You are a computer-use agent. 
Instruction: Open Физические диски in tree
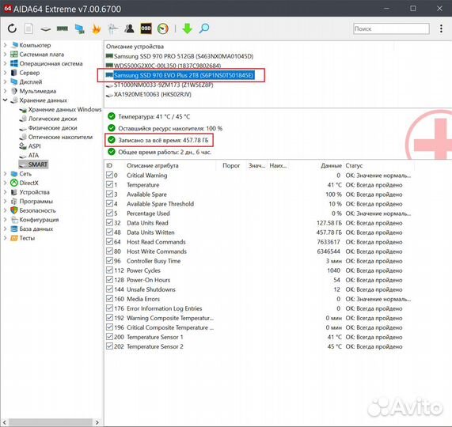[52, 128]
